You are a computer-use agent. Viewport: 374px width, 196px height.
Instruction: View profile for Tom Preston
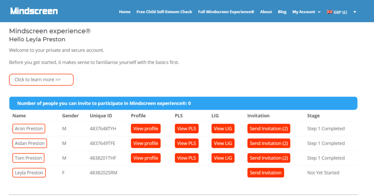tap(145, 158)
